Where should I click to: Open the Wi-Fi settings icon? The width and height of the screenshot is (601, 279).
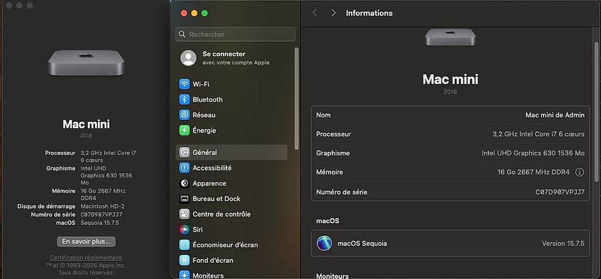point(185,84)
